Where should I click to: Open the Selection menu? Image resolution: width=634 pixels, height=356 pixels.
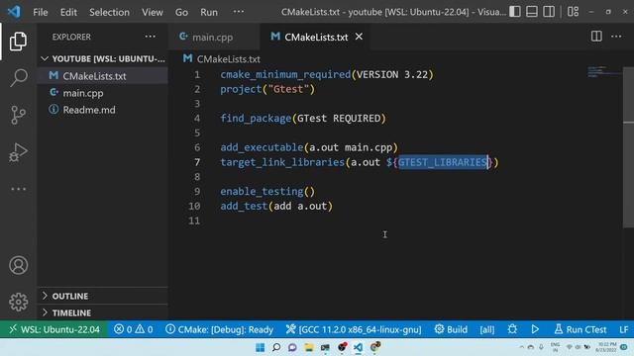coord(109,12)
